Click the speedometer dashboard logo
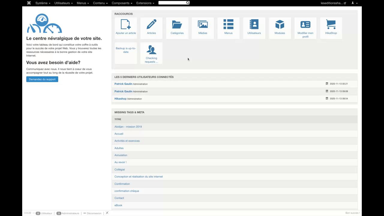Image resolution: width=384 pixels, height=216 pixels. click(44, 23)
